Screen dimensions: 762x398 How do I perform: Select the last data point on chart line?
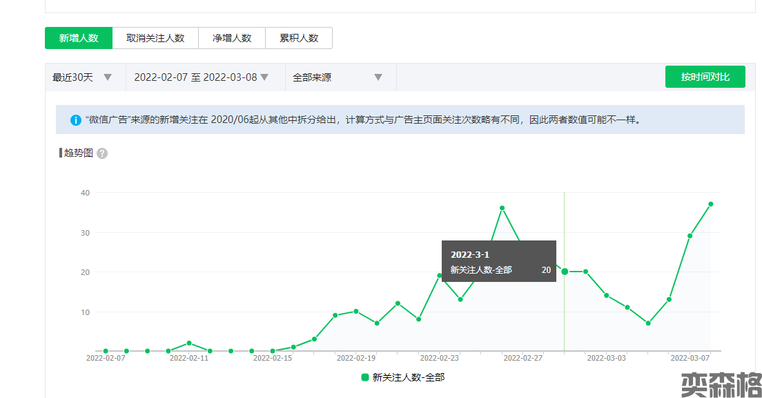click(711, 204)
